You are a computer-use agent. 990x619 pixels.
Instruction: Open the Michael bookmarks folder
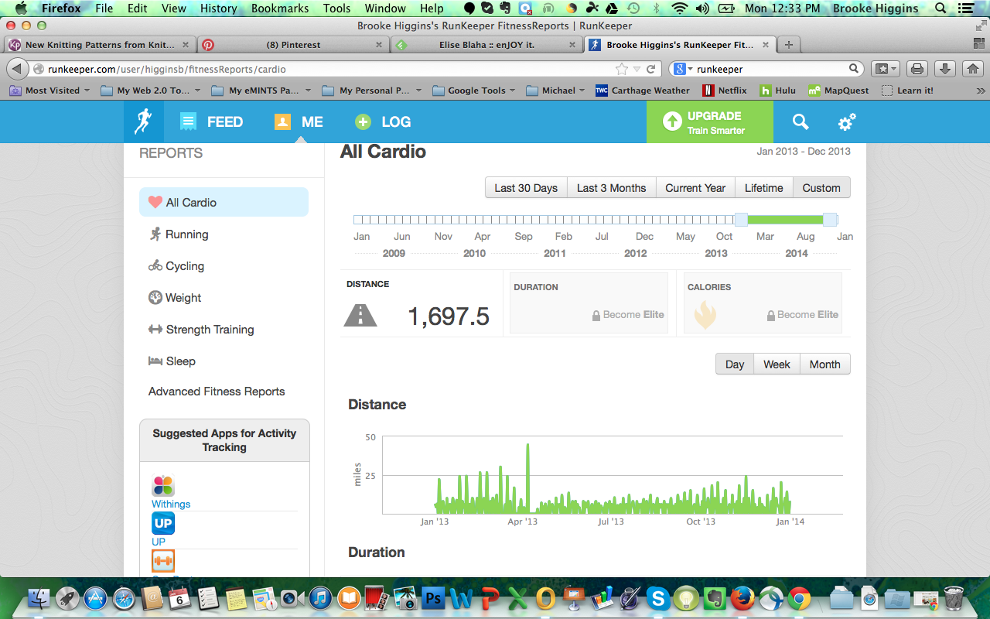click(x=556, y=91)
